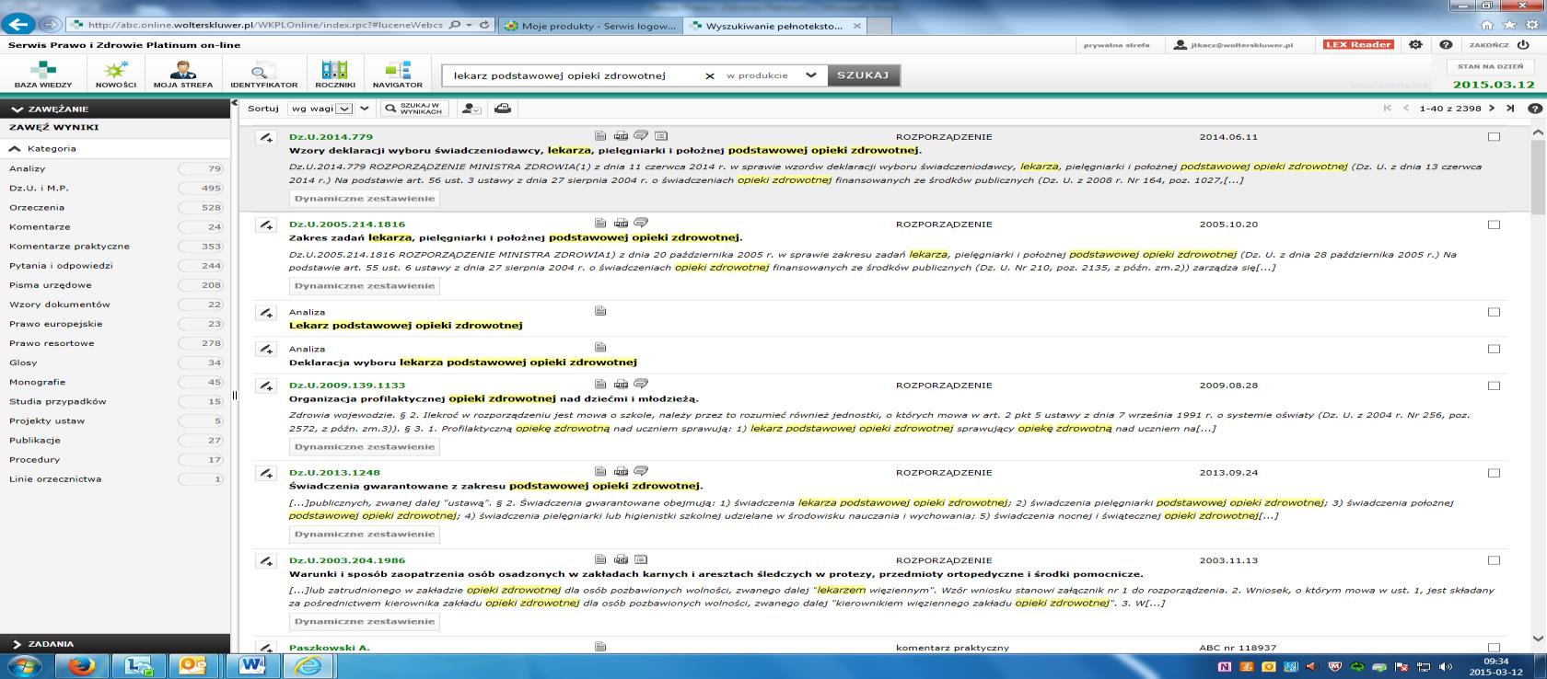Open the user folder icon in results toolbar
This screenshot has width=1547, height=679.
tap(471, 108)
